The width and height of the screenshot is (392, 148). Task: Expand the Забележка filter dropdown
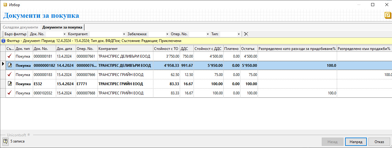[167, 34]
